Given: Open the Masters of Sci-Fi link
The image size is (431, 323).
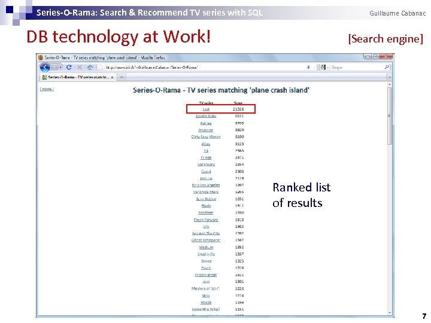Looking at the screenshot, I should coord(206,288).
